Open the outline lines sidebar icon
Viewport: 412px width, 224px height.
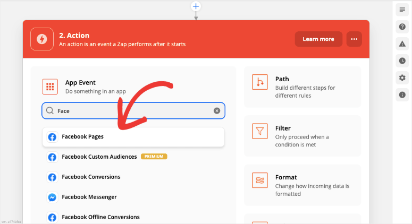(402, 10)
